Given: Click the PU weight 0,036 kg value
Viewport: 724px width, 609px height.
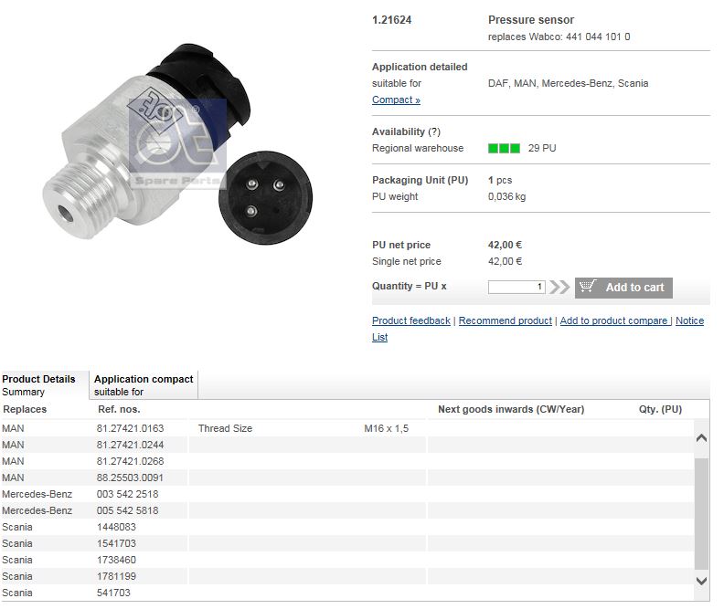Looking at the screenshot, I should (506, 196).
